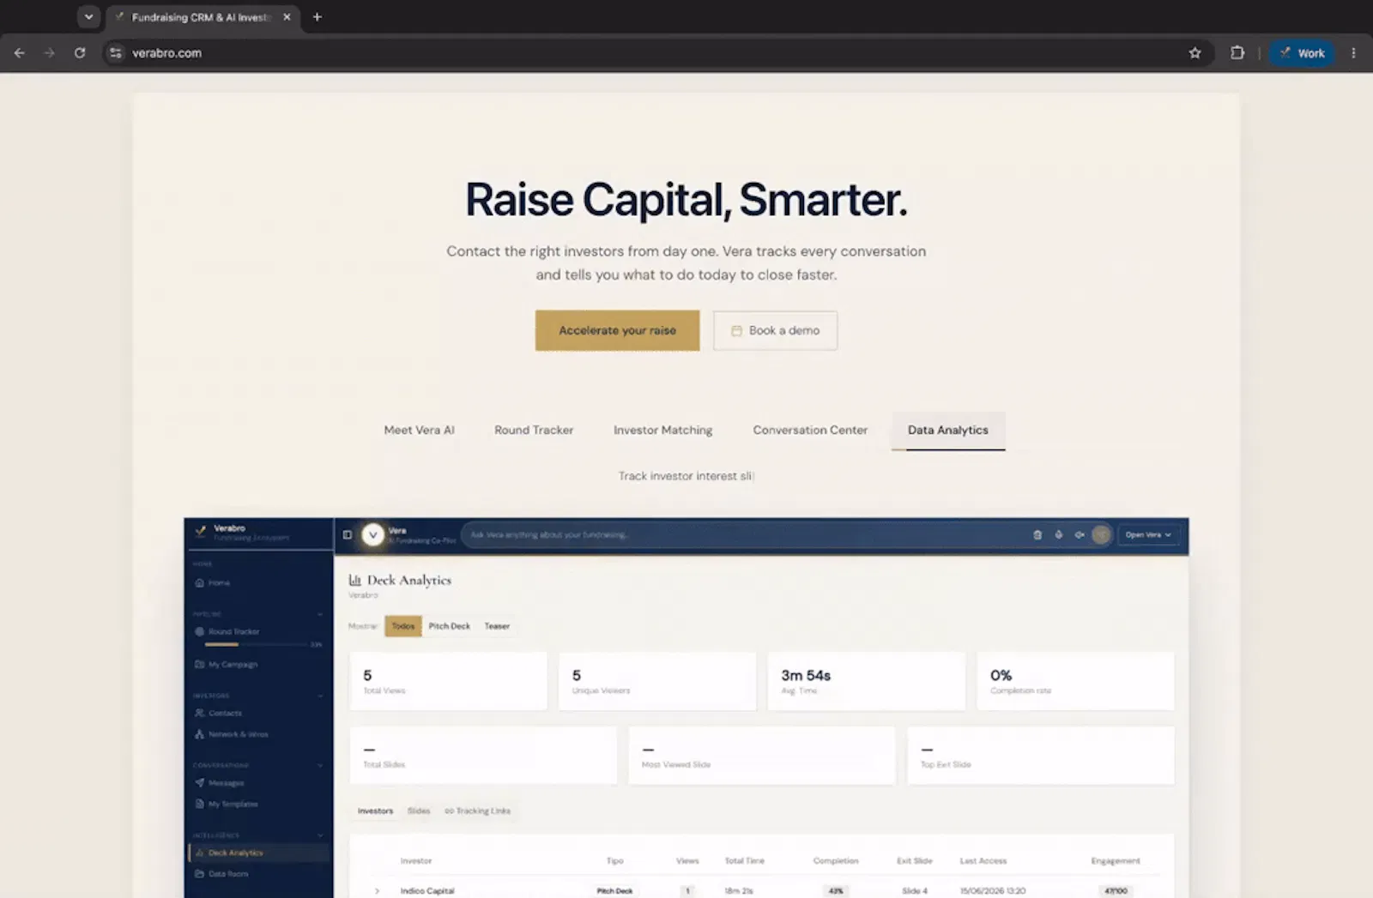Click the Indico Capital investor name
Image resolution: width=1373 pixels, height=898 pixels.
[427, 891]
